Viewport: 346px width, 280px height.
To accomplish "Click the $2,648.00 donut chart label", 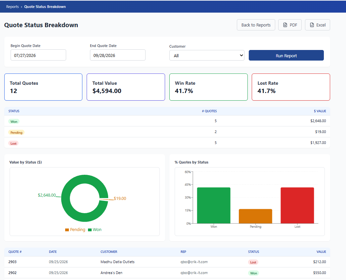I will 47,195.
